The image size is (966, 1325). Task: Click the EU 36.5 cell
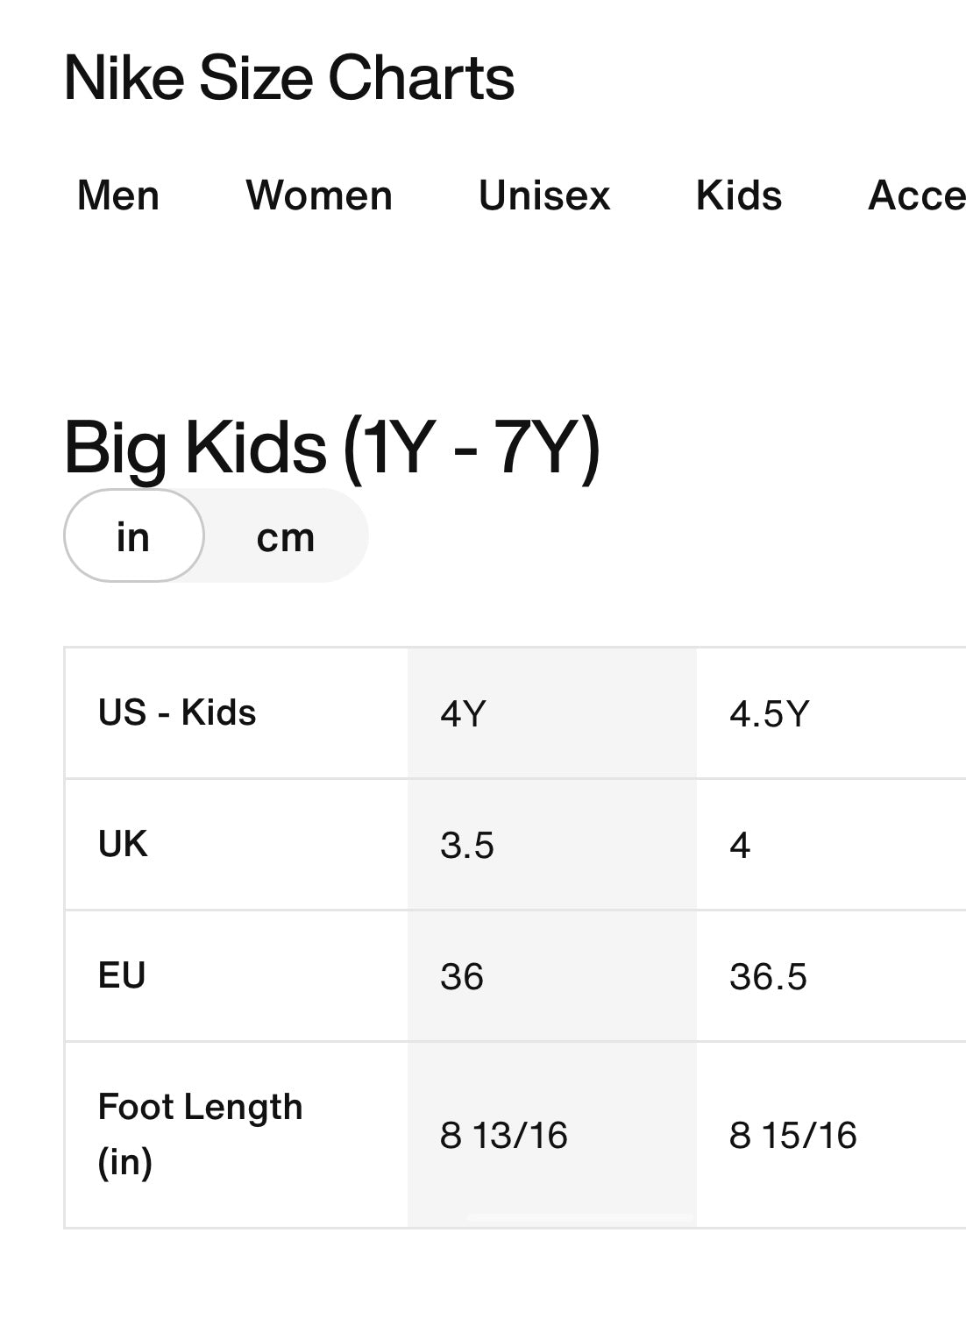[831, 976]
